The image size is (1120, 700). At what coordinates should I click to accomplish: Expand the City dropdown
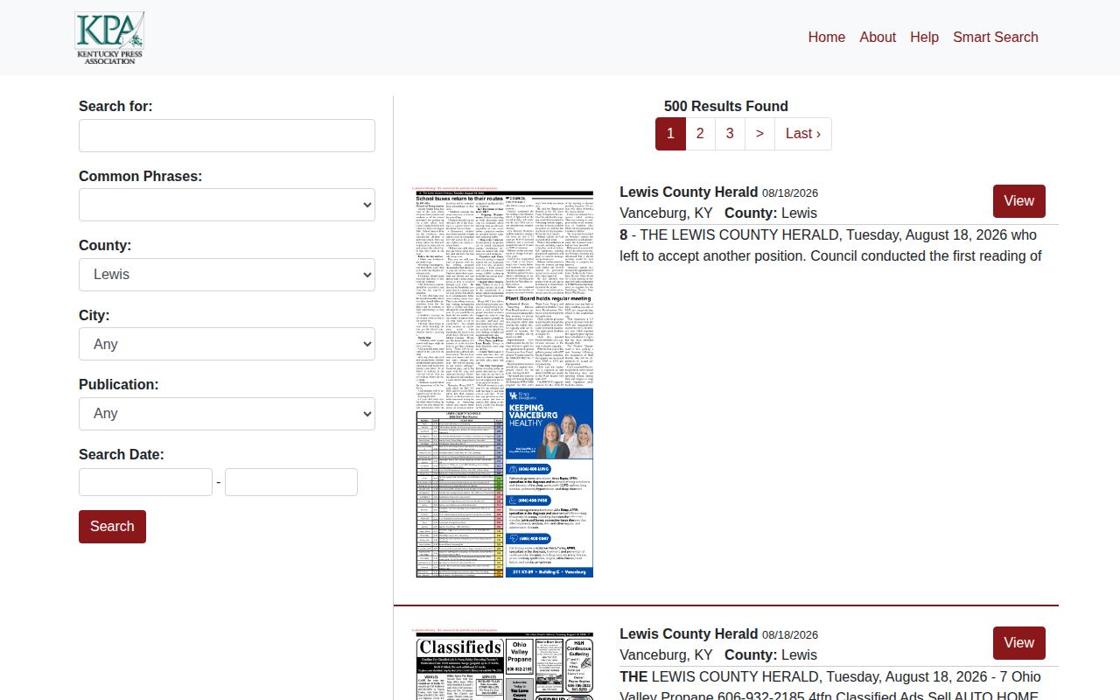(227, 344)
